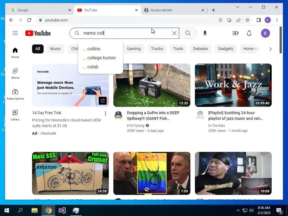Image resolution: width=288 pixels, height=216 pixels.
Task: Click the magnifier search button
Action: click(188, 33)
